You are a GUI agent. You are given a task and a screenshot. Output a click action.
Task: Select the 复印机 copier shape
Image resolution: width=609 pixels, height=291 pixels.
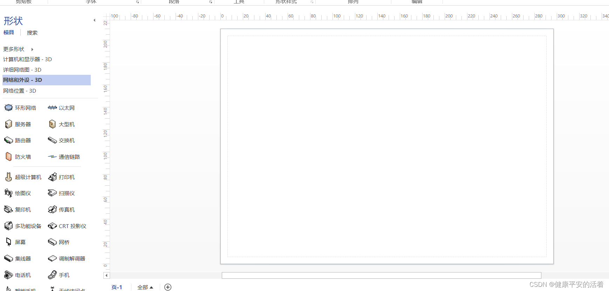(18, 210)
